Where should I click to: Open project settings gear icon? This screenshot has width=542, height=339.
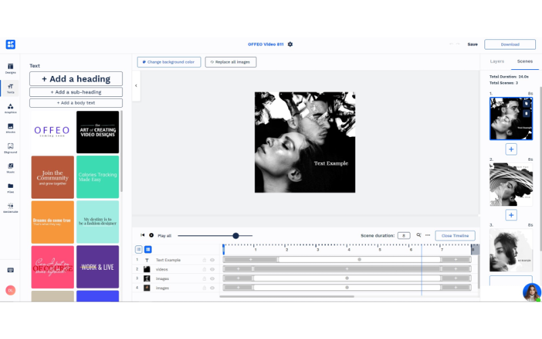click(290, 44)
